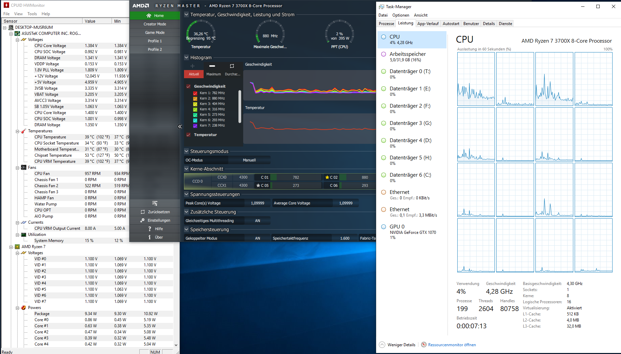Click the HWMonitor scrollbar down arrow
Screen dimensions: 621x354
point(176,345)
